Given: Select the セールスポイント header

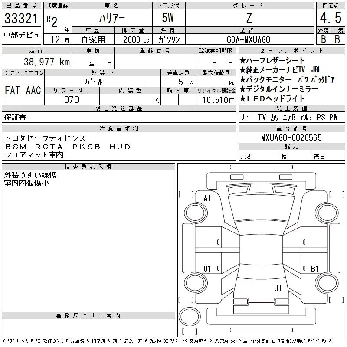Looking at the screenshot, I should click(291, 51).
